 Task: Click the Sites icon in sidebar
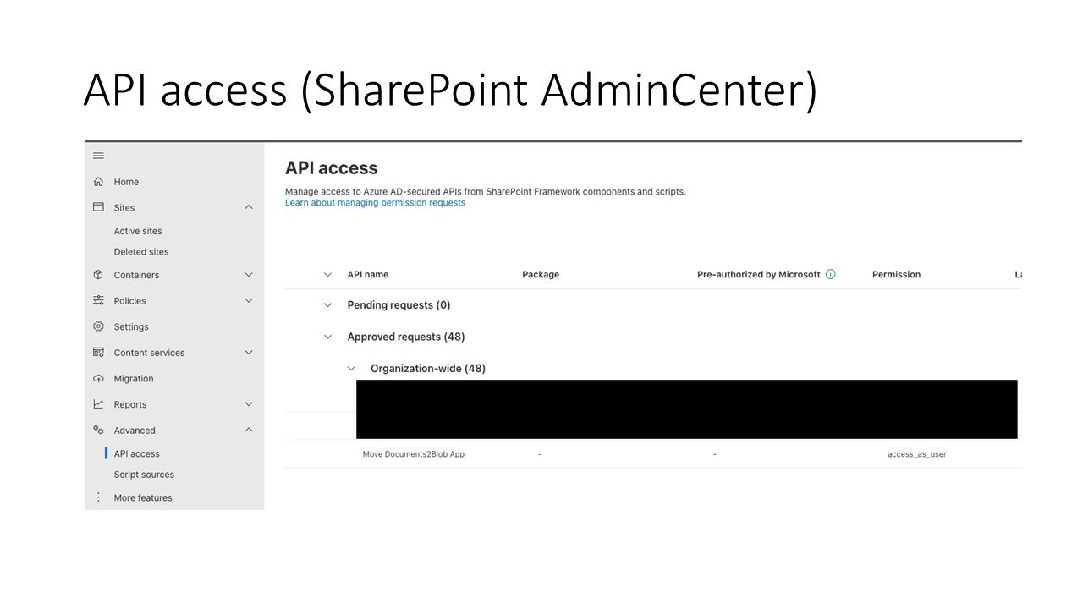(x=98, y=207)
